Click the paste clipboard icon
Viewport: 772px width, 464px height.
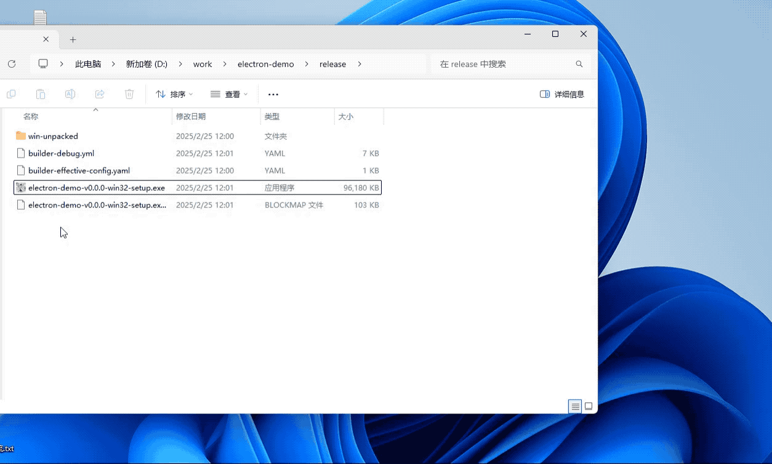pyautogui.click(x=41, y=94)
